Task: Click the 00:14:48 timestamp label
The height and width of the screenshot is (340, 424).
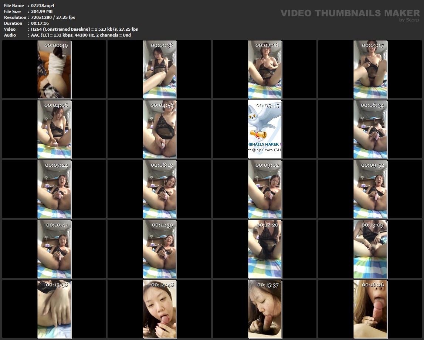Action: click(x=162, y=285)
